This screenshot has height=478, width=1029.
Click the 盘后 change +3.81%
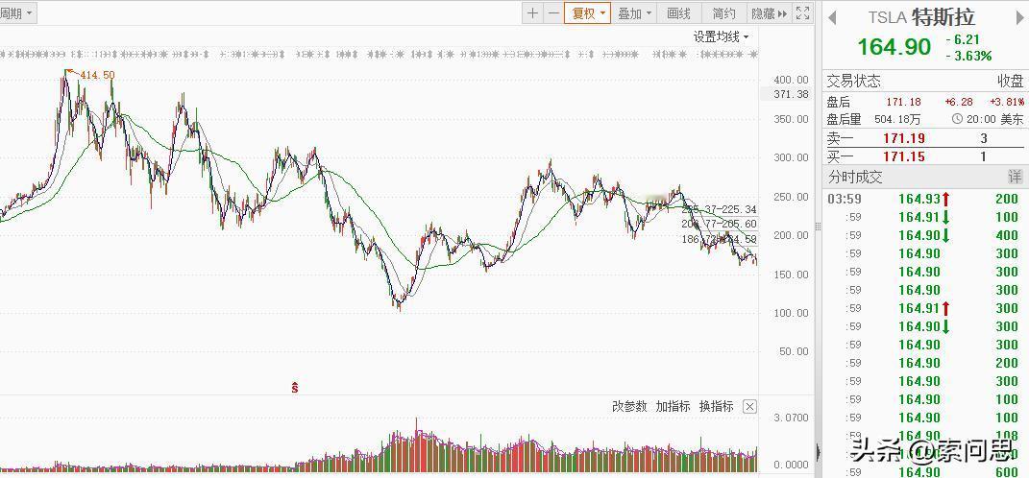point(1007,103)
